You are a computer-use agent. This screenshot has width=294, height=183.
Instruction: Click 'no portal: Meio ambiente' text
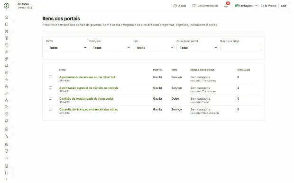click(x=205, y=113)
